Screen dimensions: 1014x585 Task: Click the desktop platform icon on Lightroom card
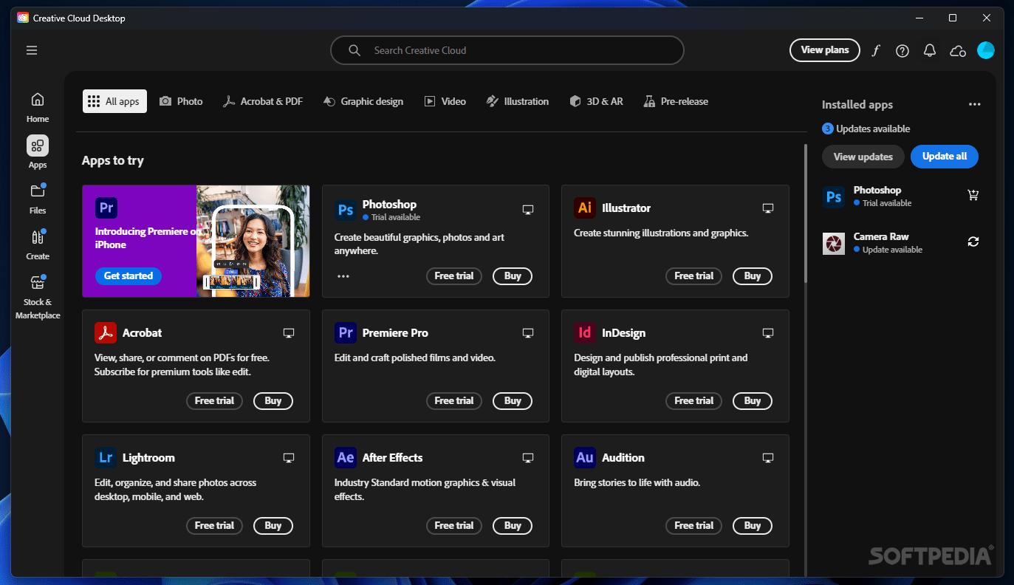pos(289,458)
